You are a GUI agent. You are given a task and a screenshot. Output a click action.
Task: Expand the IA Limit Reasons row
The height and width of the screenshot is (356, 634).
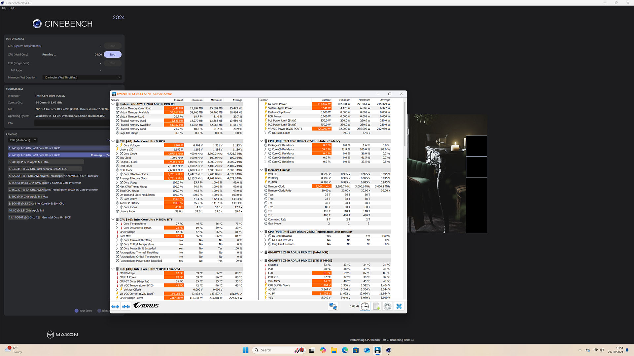pos(265,236)
